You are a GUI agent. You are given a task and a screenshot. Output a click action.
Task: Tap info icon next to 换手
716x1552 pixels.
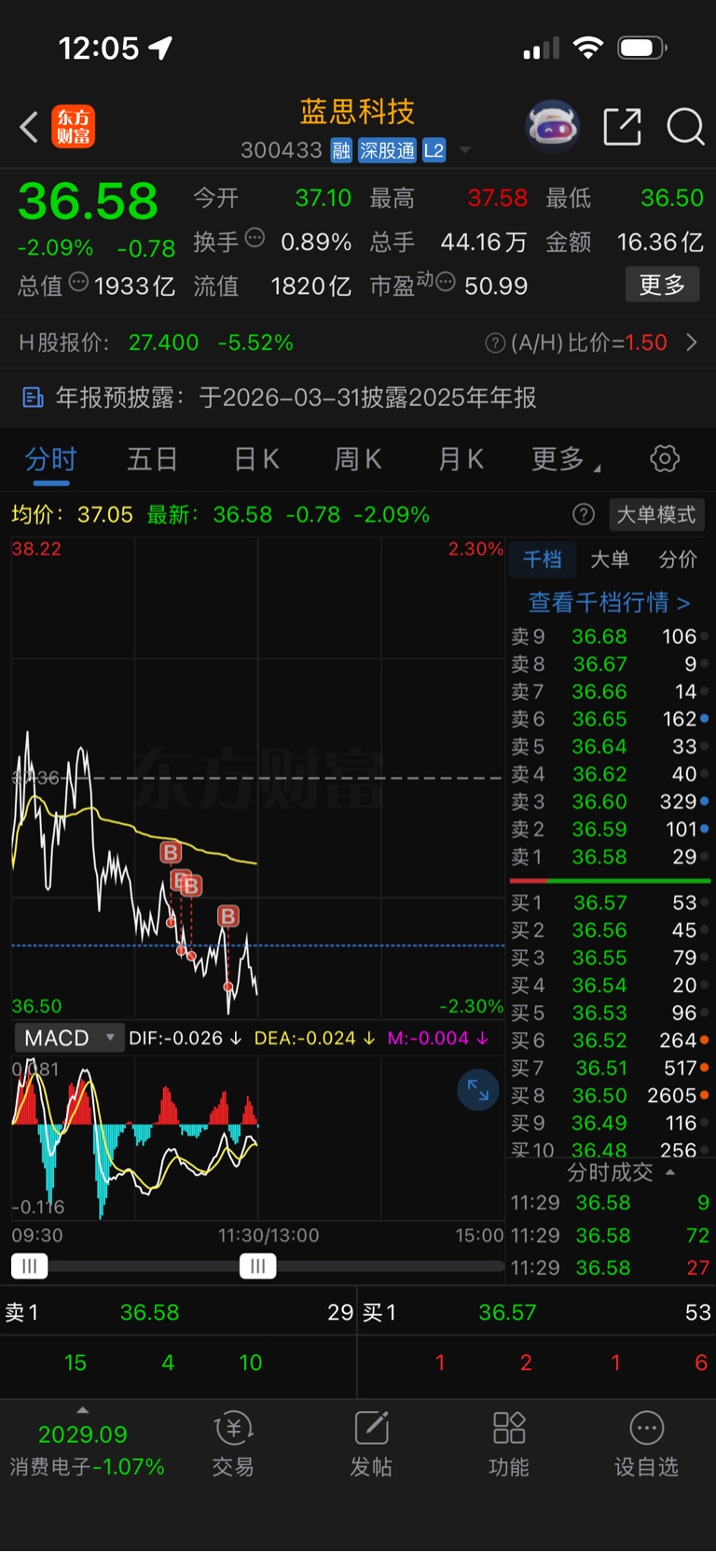click(255, 238)
